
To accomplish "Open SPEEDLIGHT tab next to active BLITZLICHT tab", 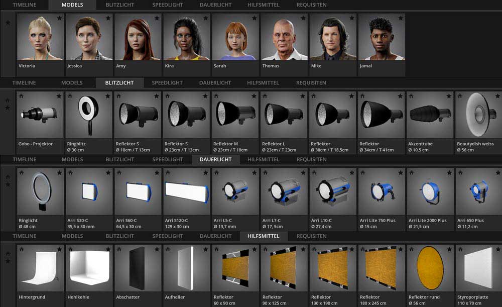I will (167, 83).
